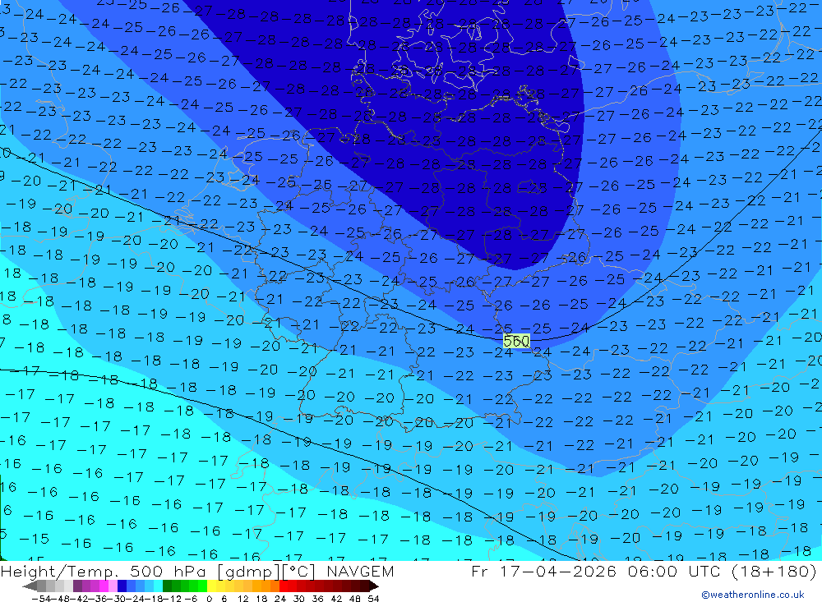Click the units label '[gdmp]'
The height and width of the screenshot is (602, 822).
coord(249,572)
